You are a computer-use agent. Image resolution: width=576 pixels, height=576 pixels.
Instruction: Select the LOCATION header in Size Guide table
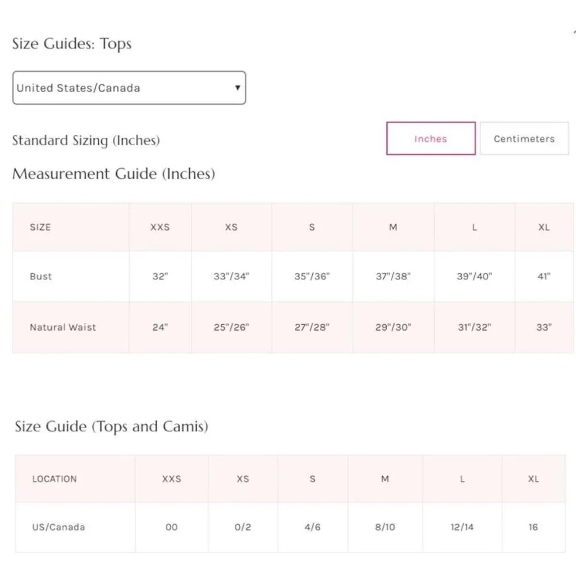pos(54,479)
